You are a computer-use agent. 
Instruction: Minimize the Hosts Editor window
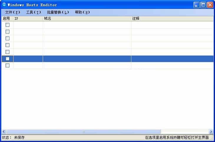coord(196,5)
